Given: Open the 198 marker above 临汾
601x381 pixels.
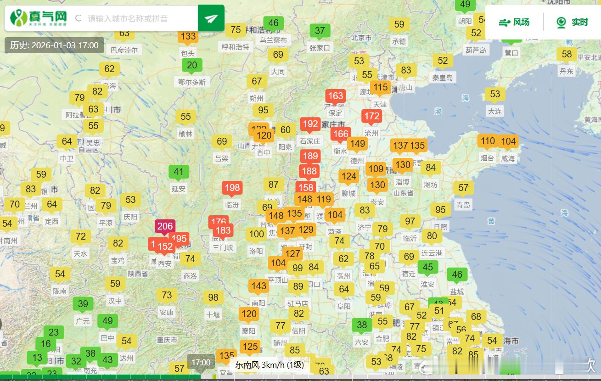Looking at the screenshot, I should coord(232,189).
